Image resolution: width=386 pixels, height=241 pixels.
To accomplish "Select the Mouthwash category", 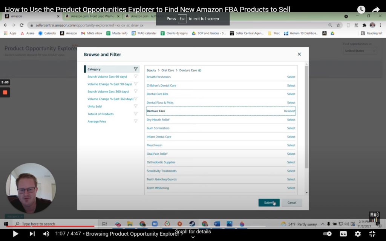I will point(291,145).
